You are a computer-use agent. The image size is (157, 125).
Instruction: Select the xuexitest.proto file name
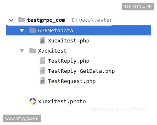pyautogui.click(x=62, y=101)
